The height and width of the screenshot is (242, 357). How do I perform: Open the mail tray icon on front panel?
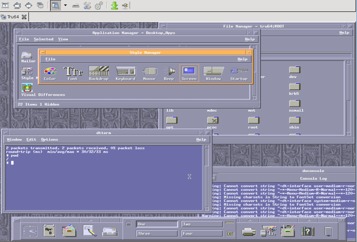110,231
